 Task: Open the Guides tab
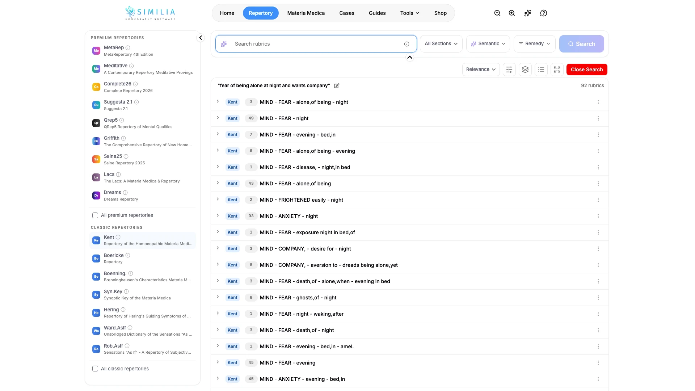click(377, 13)
